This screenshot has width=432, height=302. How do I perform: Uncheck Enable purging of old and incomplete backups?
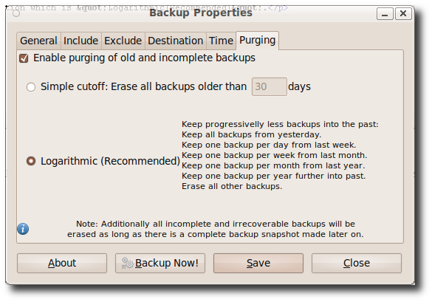tap(24, 58)
